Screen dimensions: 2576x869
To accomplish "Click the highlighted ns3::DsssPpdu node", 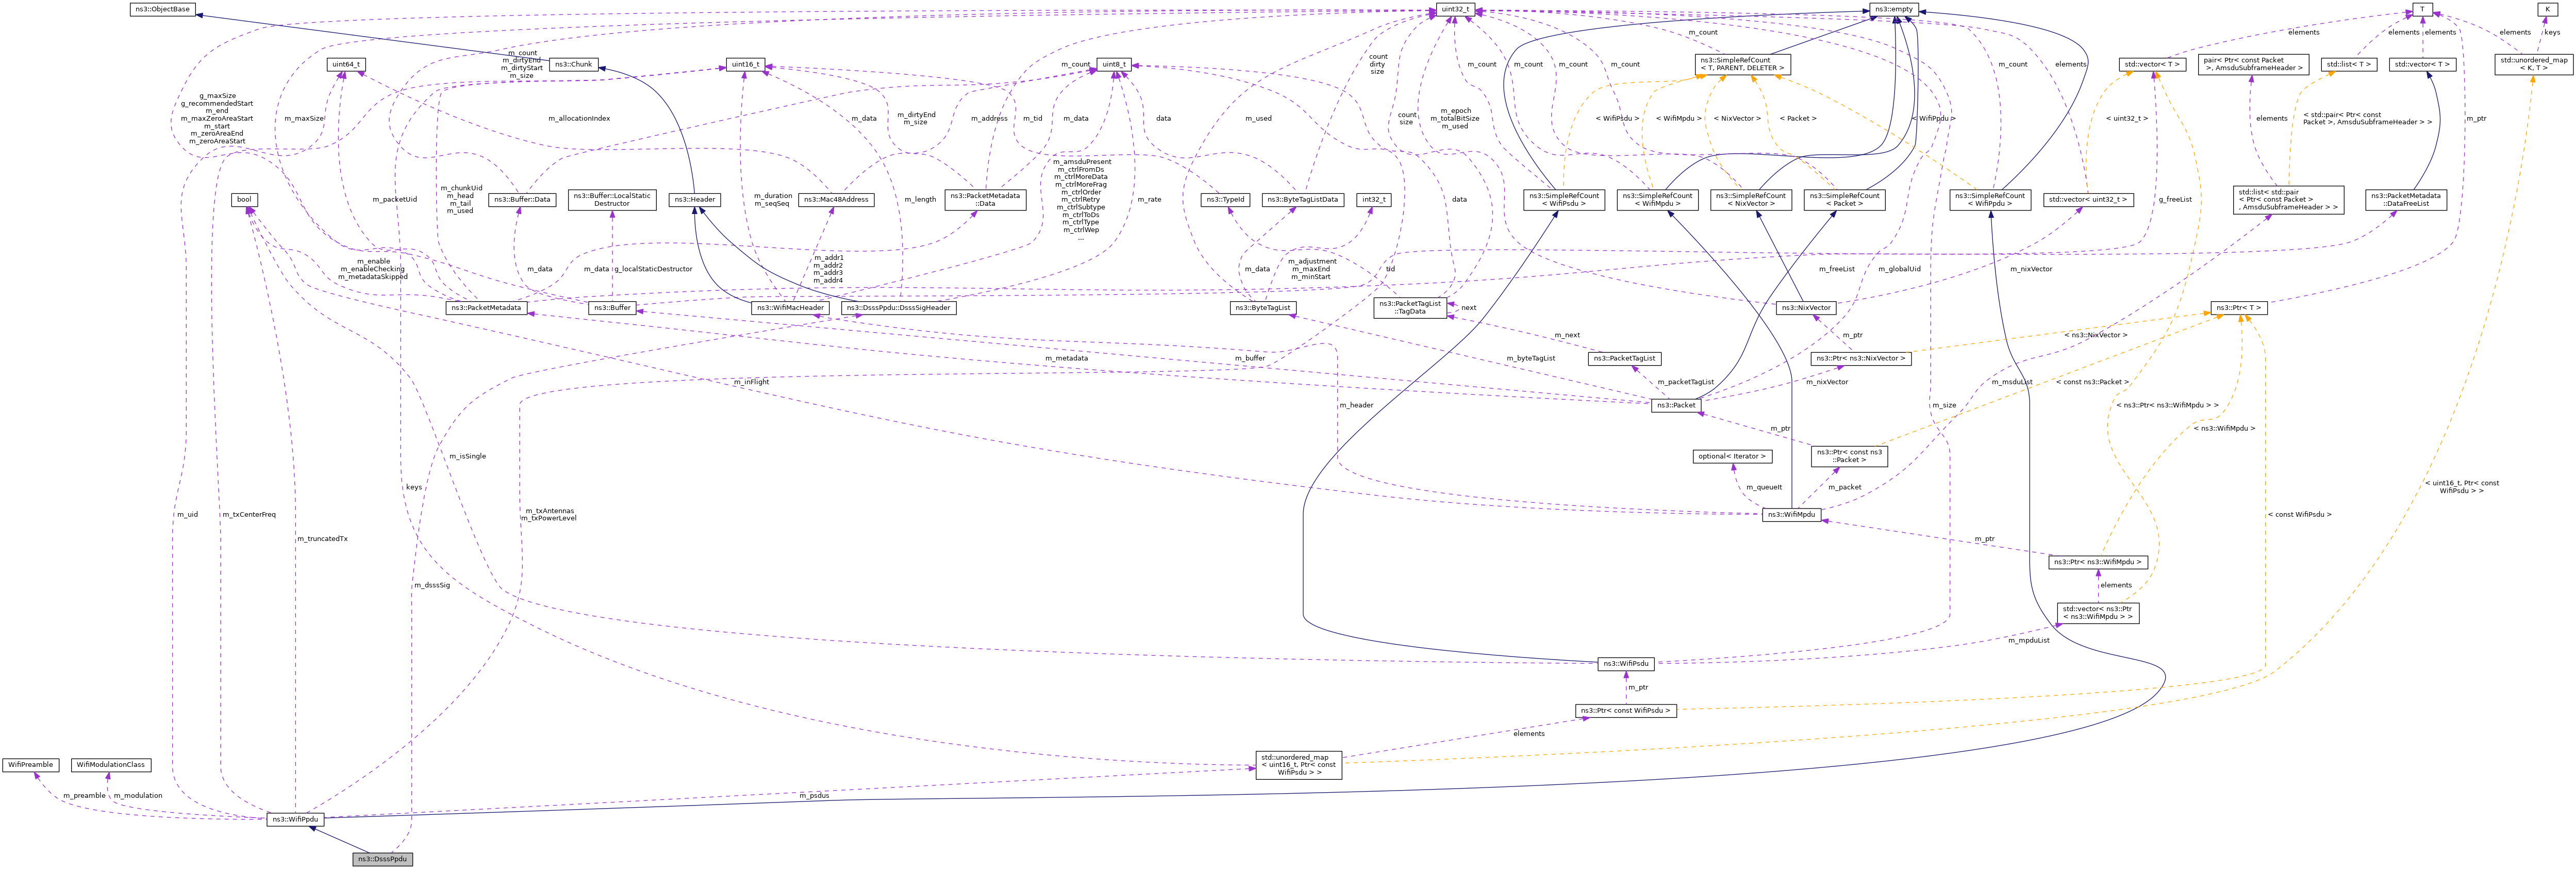I will pyautogui.click(x=382, y=860).
